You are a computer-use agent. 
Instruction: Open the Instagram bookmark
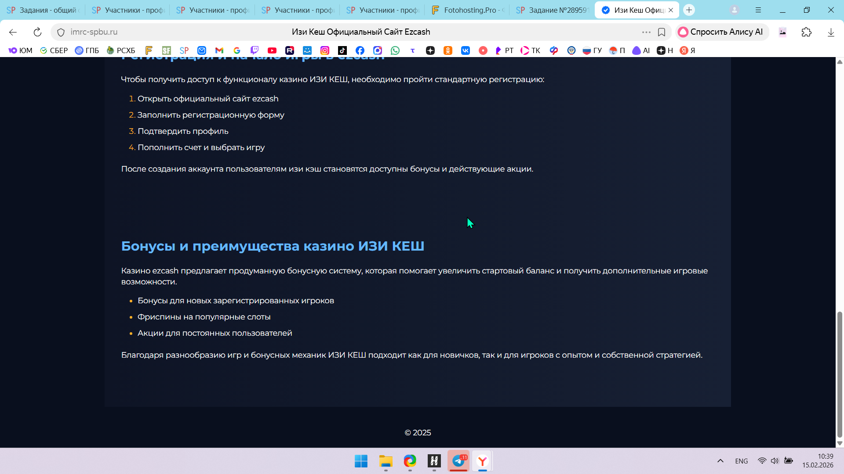click(x=325, y=50)
